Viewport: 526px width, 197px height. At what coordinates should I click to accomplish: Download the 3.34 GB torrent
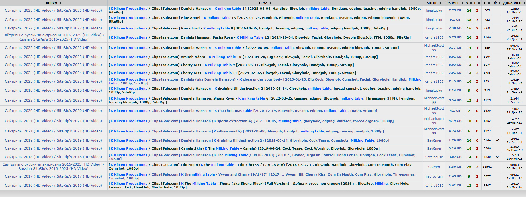click(x=455, y=91)
